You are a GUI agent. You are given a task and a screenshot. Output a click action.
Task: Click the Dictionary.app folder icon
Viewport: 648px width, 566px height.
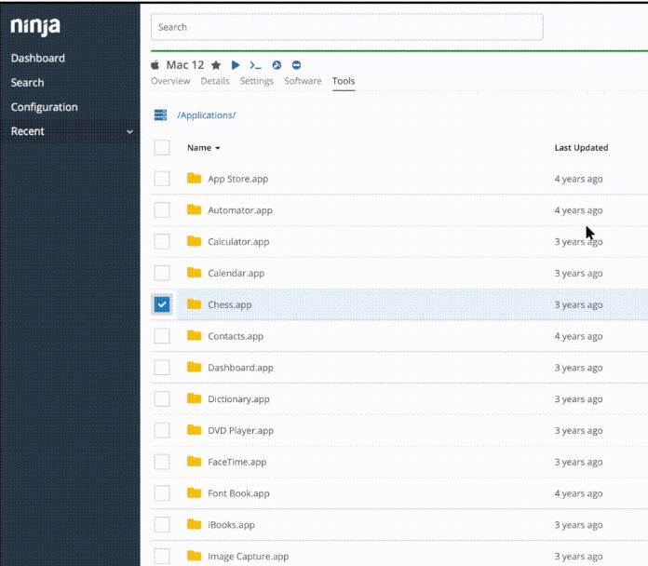coord(194,398)
